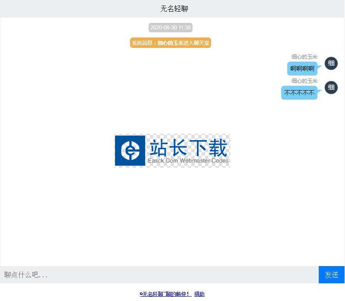Open the 捐助 donate link

(x=199, y=294)
